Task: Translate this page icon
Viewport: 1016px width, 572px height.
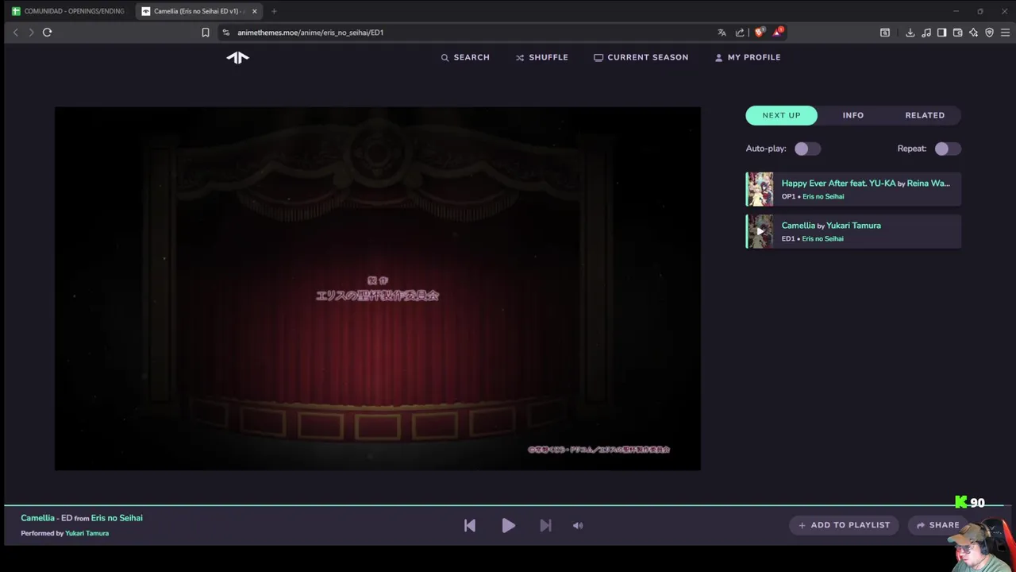Action: (x=722, y=33)
